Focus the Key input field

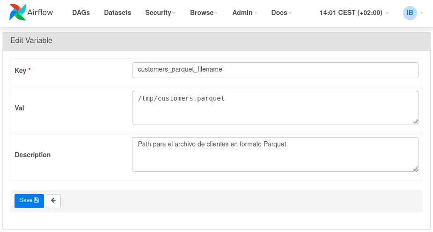(x=275, y=70)
